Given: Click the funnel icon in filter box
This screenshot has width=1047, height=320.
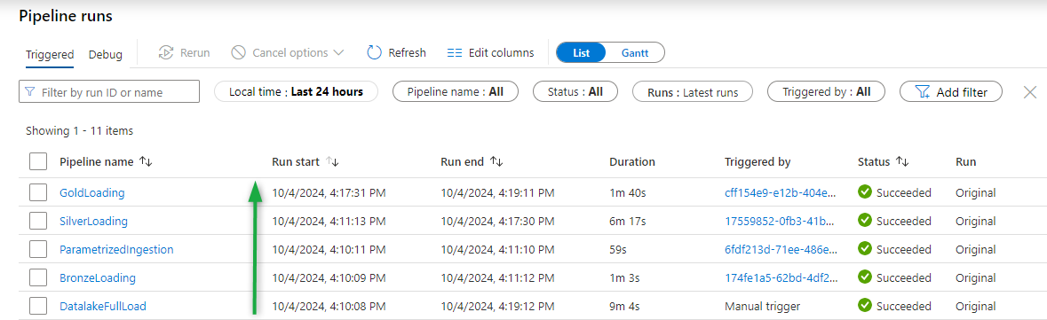Looking at the screenshot, I should click(30, 92).
